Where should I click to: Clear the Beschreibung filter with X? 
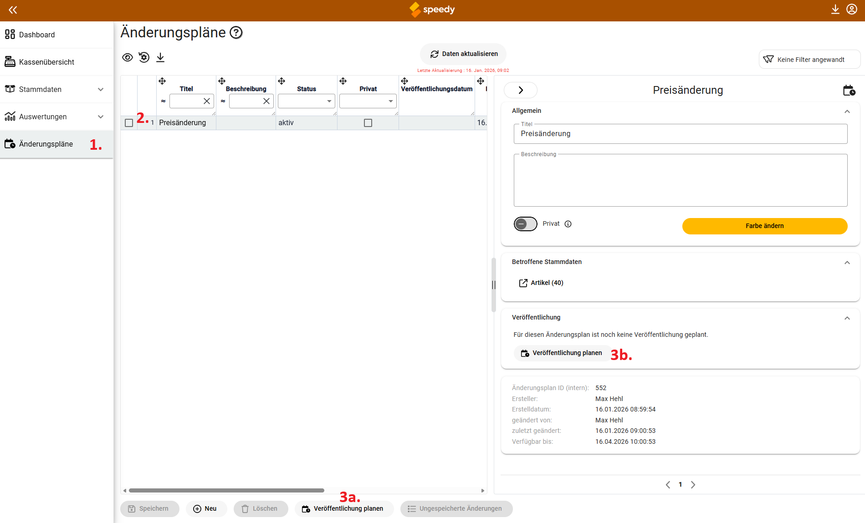(266, 101)
